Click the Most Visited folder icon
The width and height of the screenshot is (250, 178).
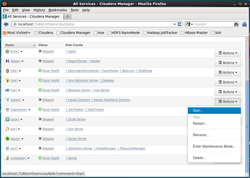(x=5, y=33)
